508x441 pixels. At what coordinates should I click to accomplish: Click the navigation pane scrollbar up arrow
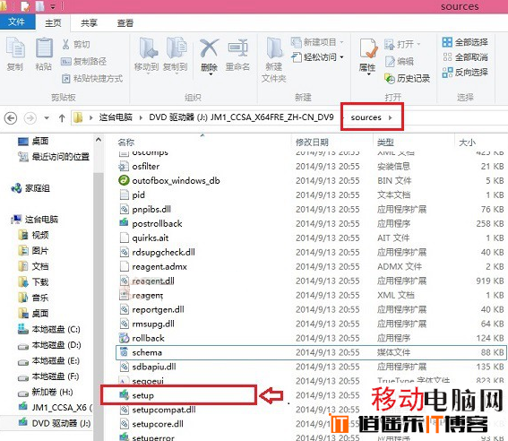99,140
